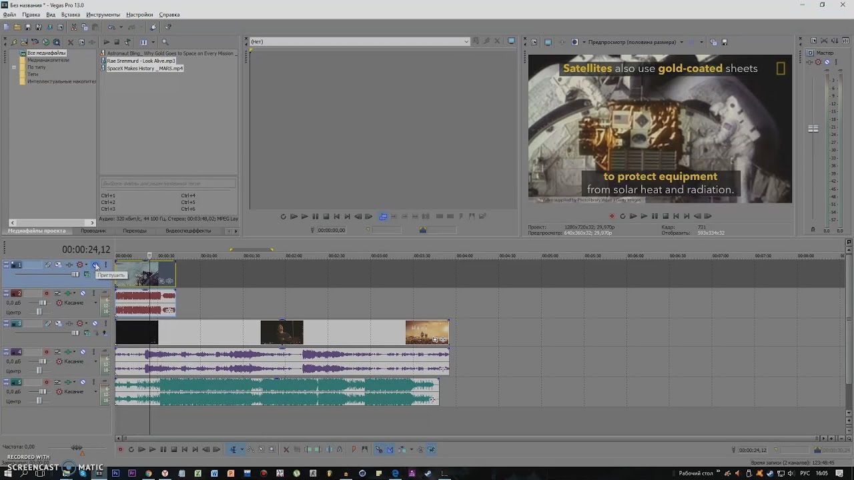Open track 1 compositing mode icon
This screenshot has width=854, height=480.
[x=87, y=275]
